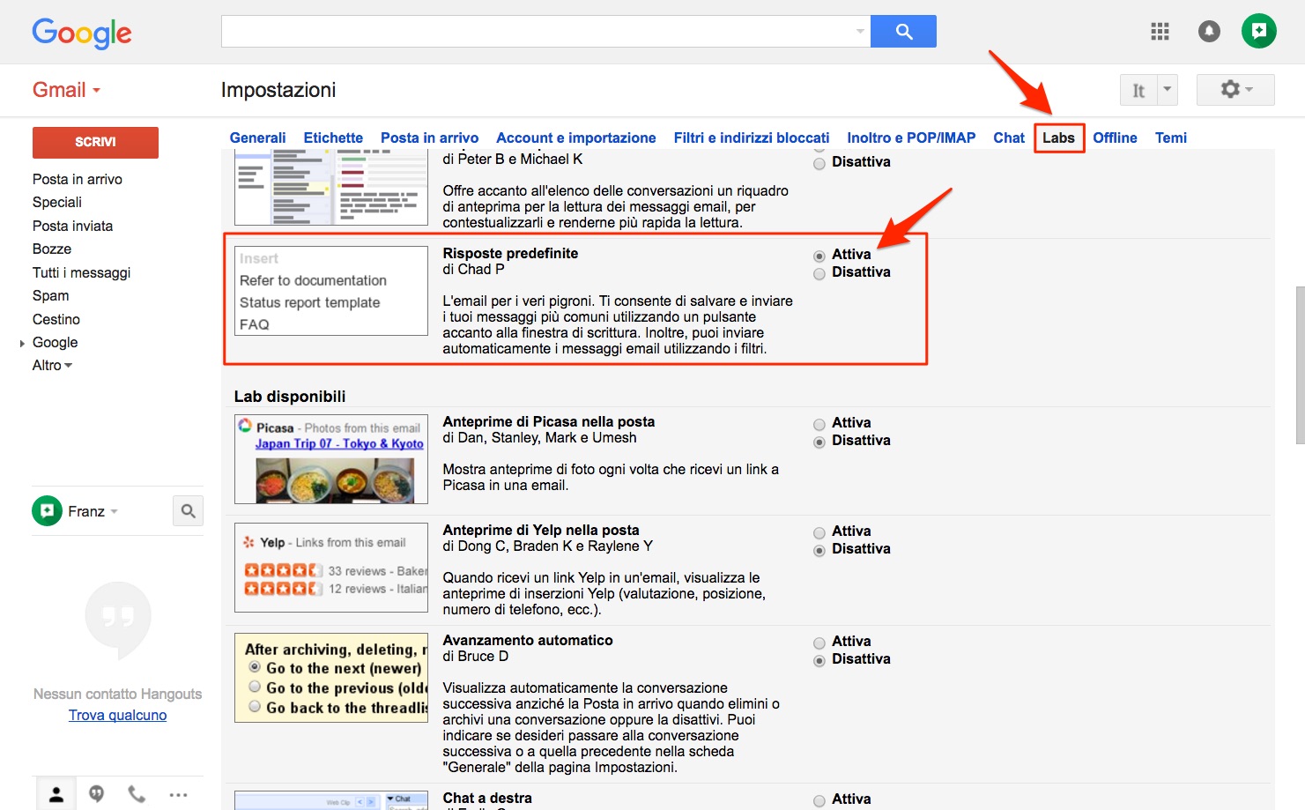Click the Picasa preview thumbnail

[331, 459]
